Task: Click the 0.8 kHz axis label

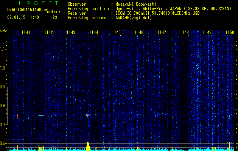Action: click(3, 106)
